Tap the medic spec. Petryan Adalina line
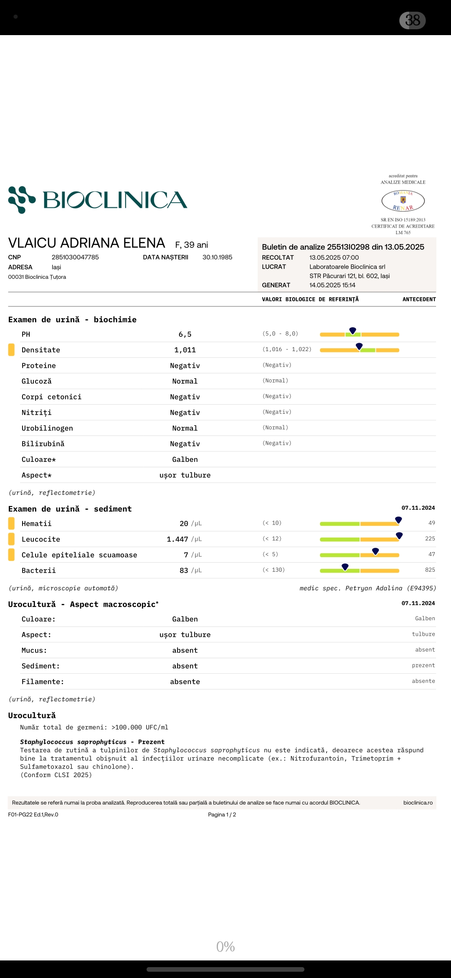Image resolution: width=451 pixels, height=978 pixels. coord(368,588)
